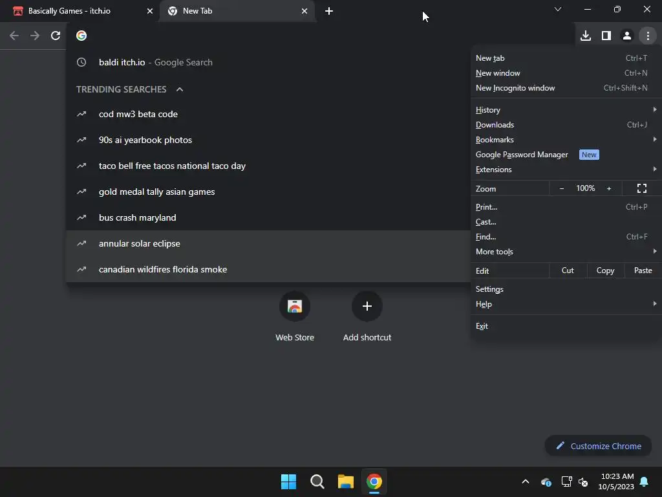Open Settings from Chrome menu
The height and width of the screenshot is (497, 662).
(566, 289)
